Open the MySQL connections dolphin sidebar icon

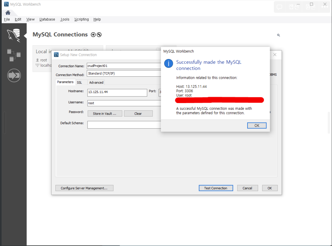click(x=14, y=35)
